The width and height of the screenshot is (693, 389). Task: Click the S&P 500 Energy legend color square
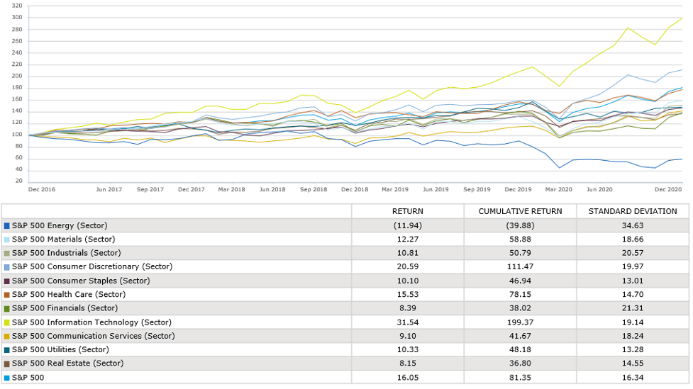(x=7, y=225)
